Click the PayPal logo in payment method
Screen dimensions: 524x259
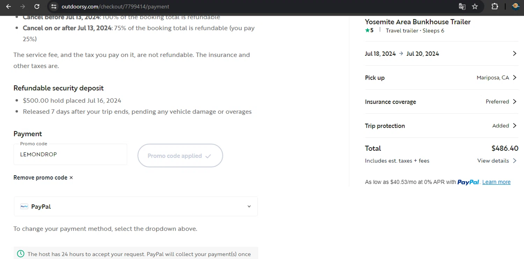coord(24,206)
